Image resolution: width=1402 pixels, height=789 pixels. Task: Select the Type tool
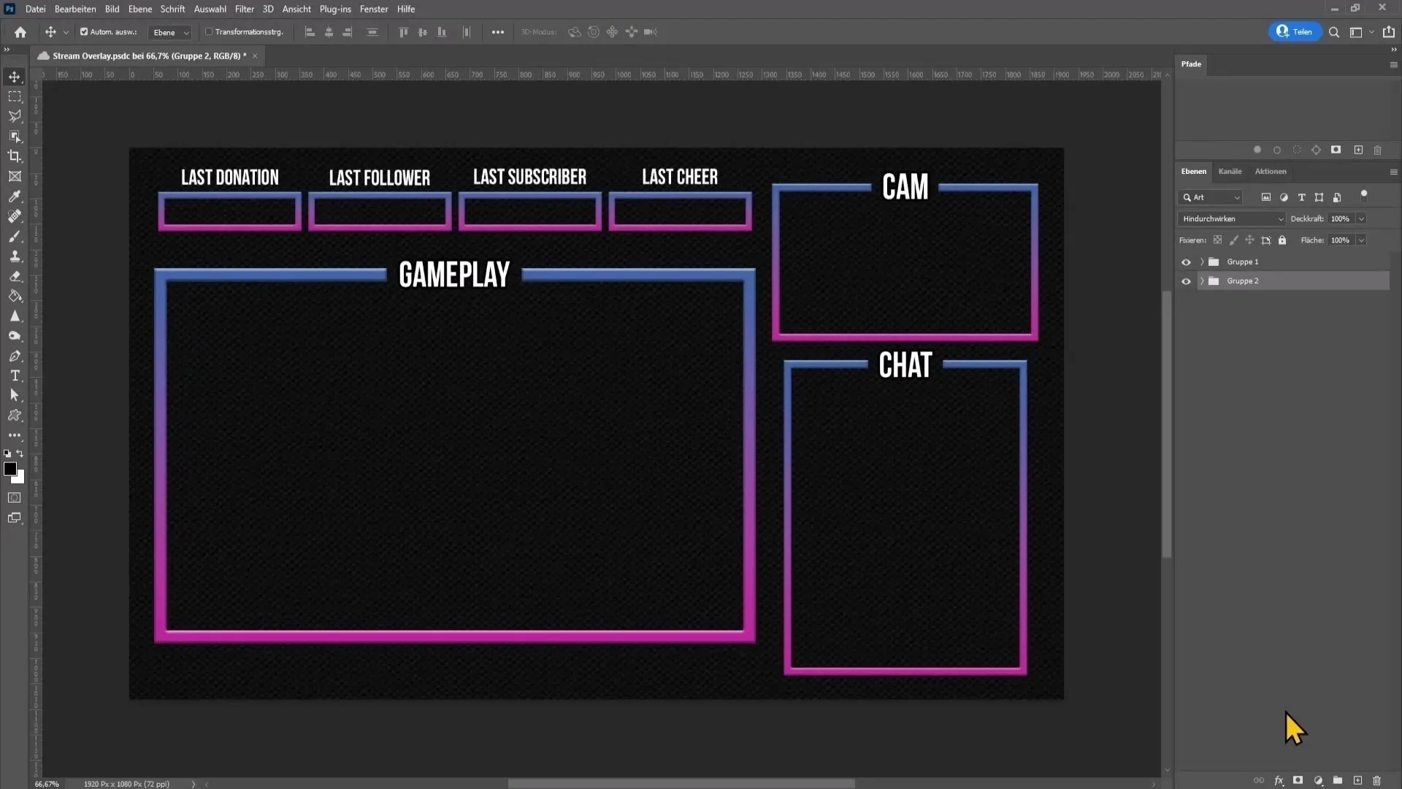15,375
